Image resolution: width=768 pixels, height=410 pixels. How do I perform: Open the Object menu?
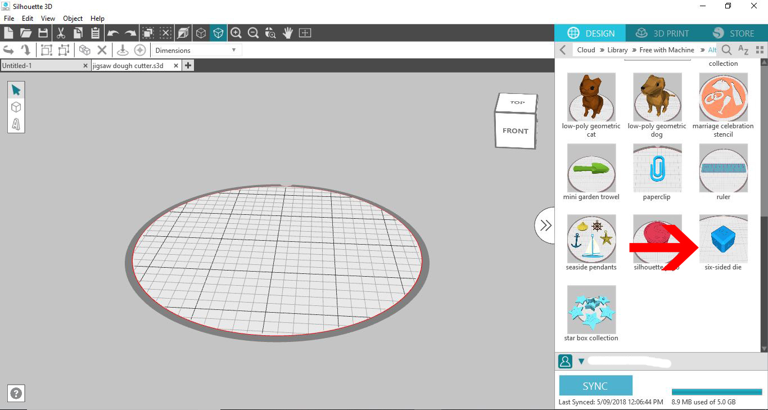[73, 19]
